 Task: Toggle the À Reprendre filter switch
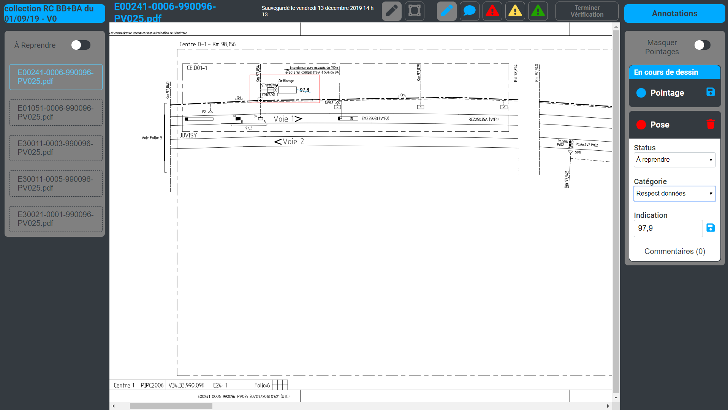pyautogui.click(x=81, y=45)
